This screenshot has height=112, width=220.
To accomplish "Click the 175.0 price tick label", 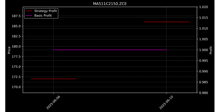I will click(x=16, y=67).
